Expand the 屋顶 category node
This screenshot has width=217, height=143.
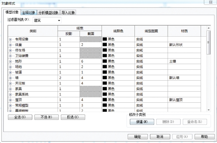(x=10, y=100)
